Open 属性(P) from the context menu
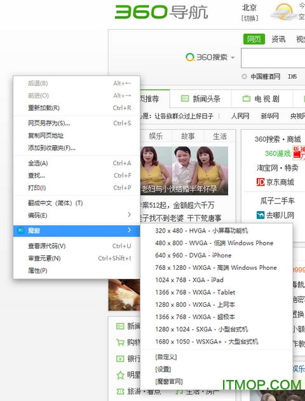This screenshot has width=305, height=401. 76,271
